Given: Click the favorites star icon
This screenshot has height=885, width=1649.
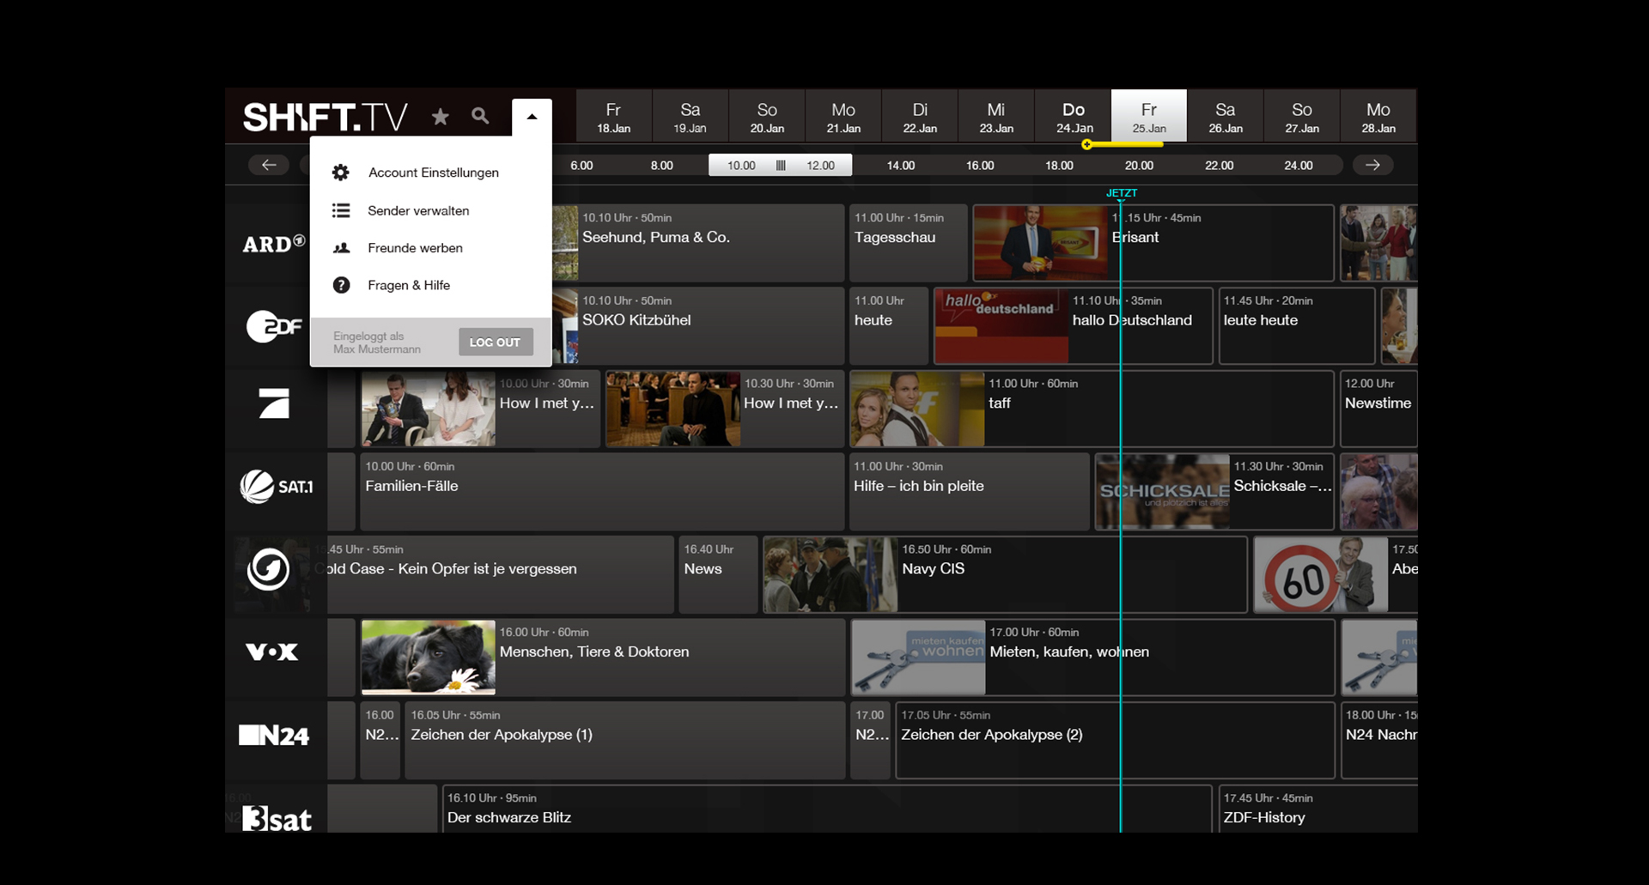Looking at the screenshot, I should (440, 117).
